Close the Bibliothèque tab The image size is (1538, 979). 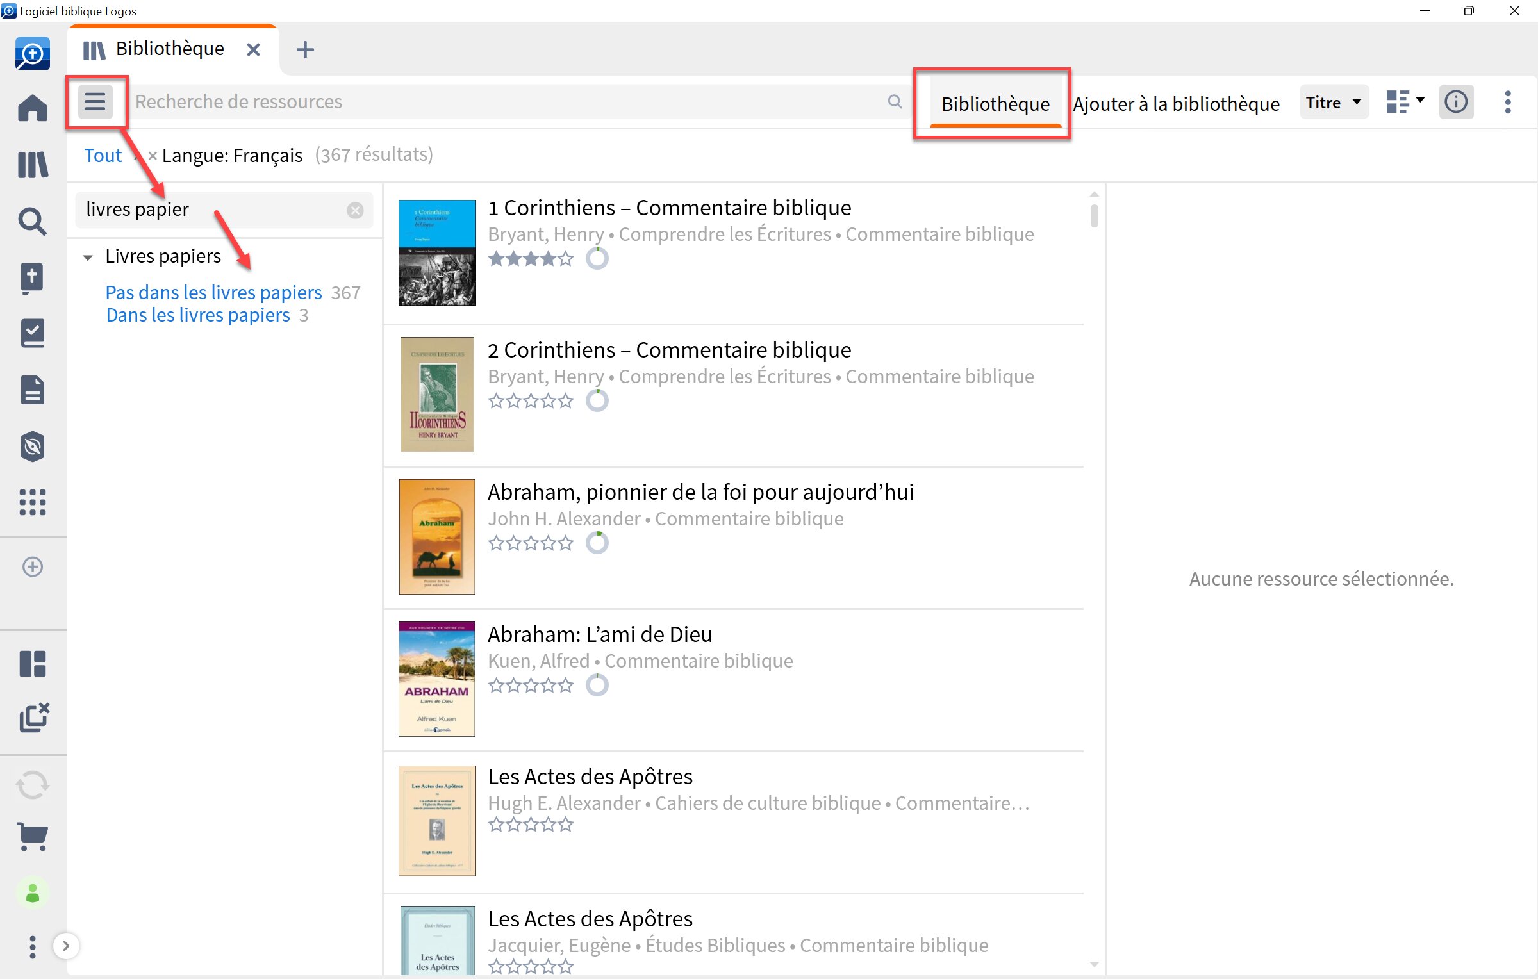(x=253, y=49)
